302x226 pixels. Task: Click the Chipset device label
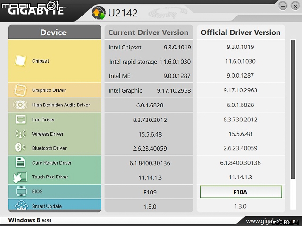[41, 61]
